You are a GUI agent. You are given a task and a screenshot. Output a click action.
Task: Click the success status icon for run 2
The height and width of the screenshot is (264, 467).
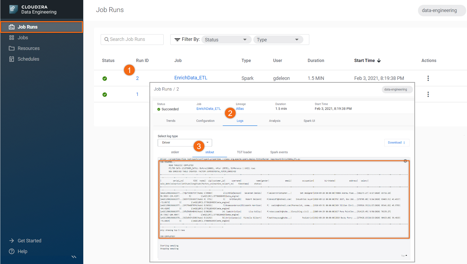pyautogui.click(x=105, y=79)
